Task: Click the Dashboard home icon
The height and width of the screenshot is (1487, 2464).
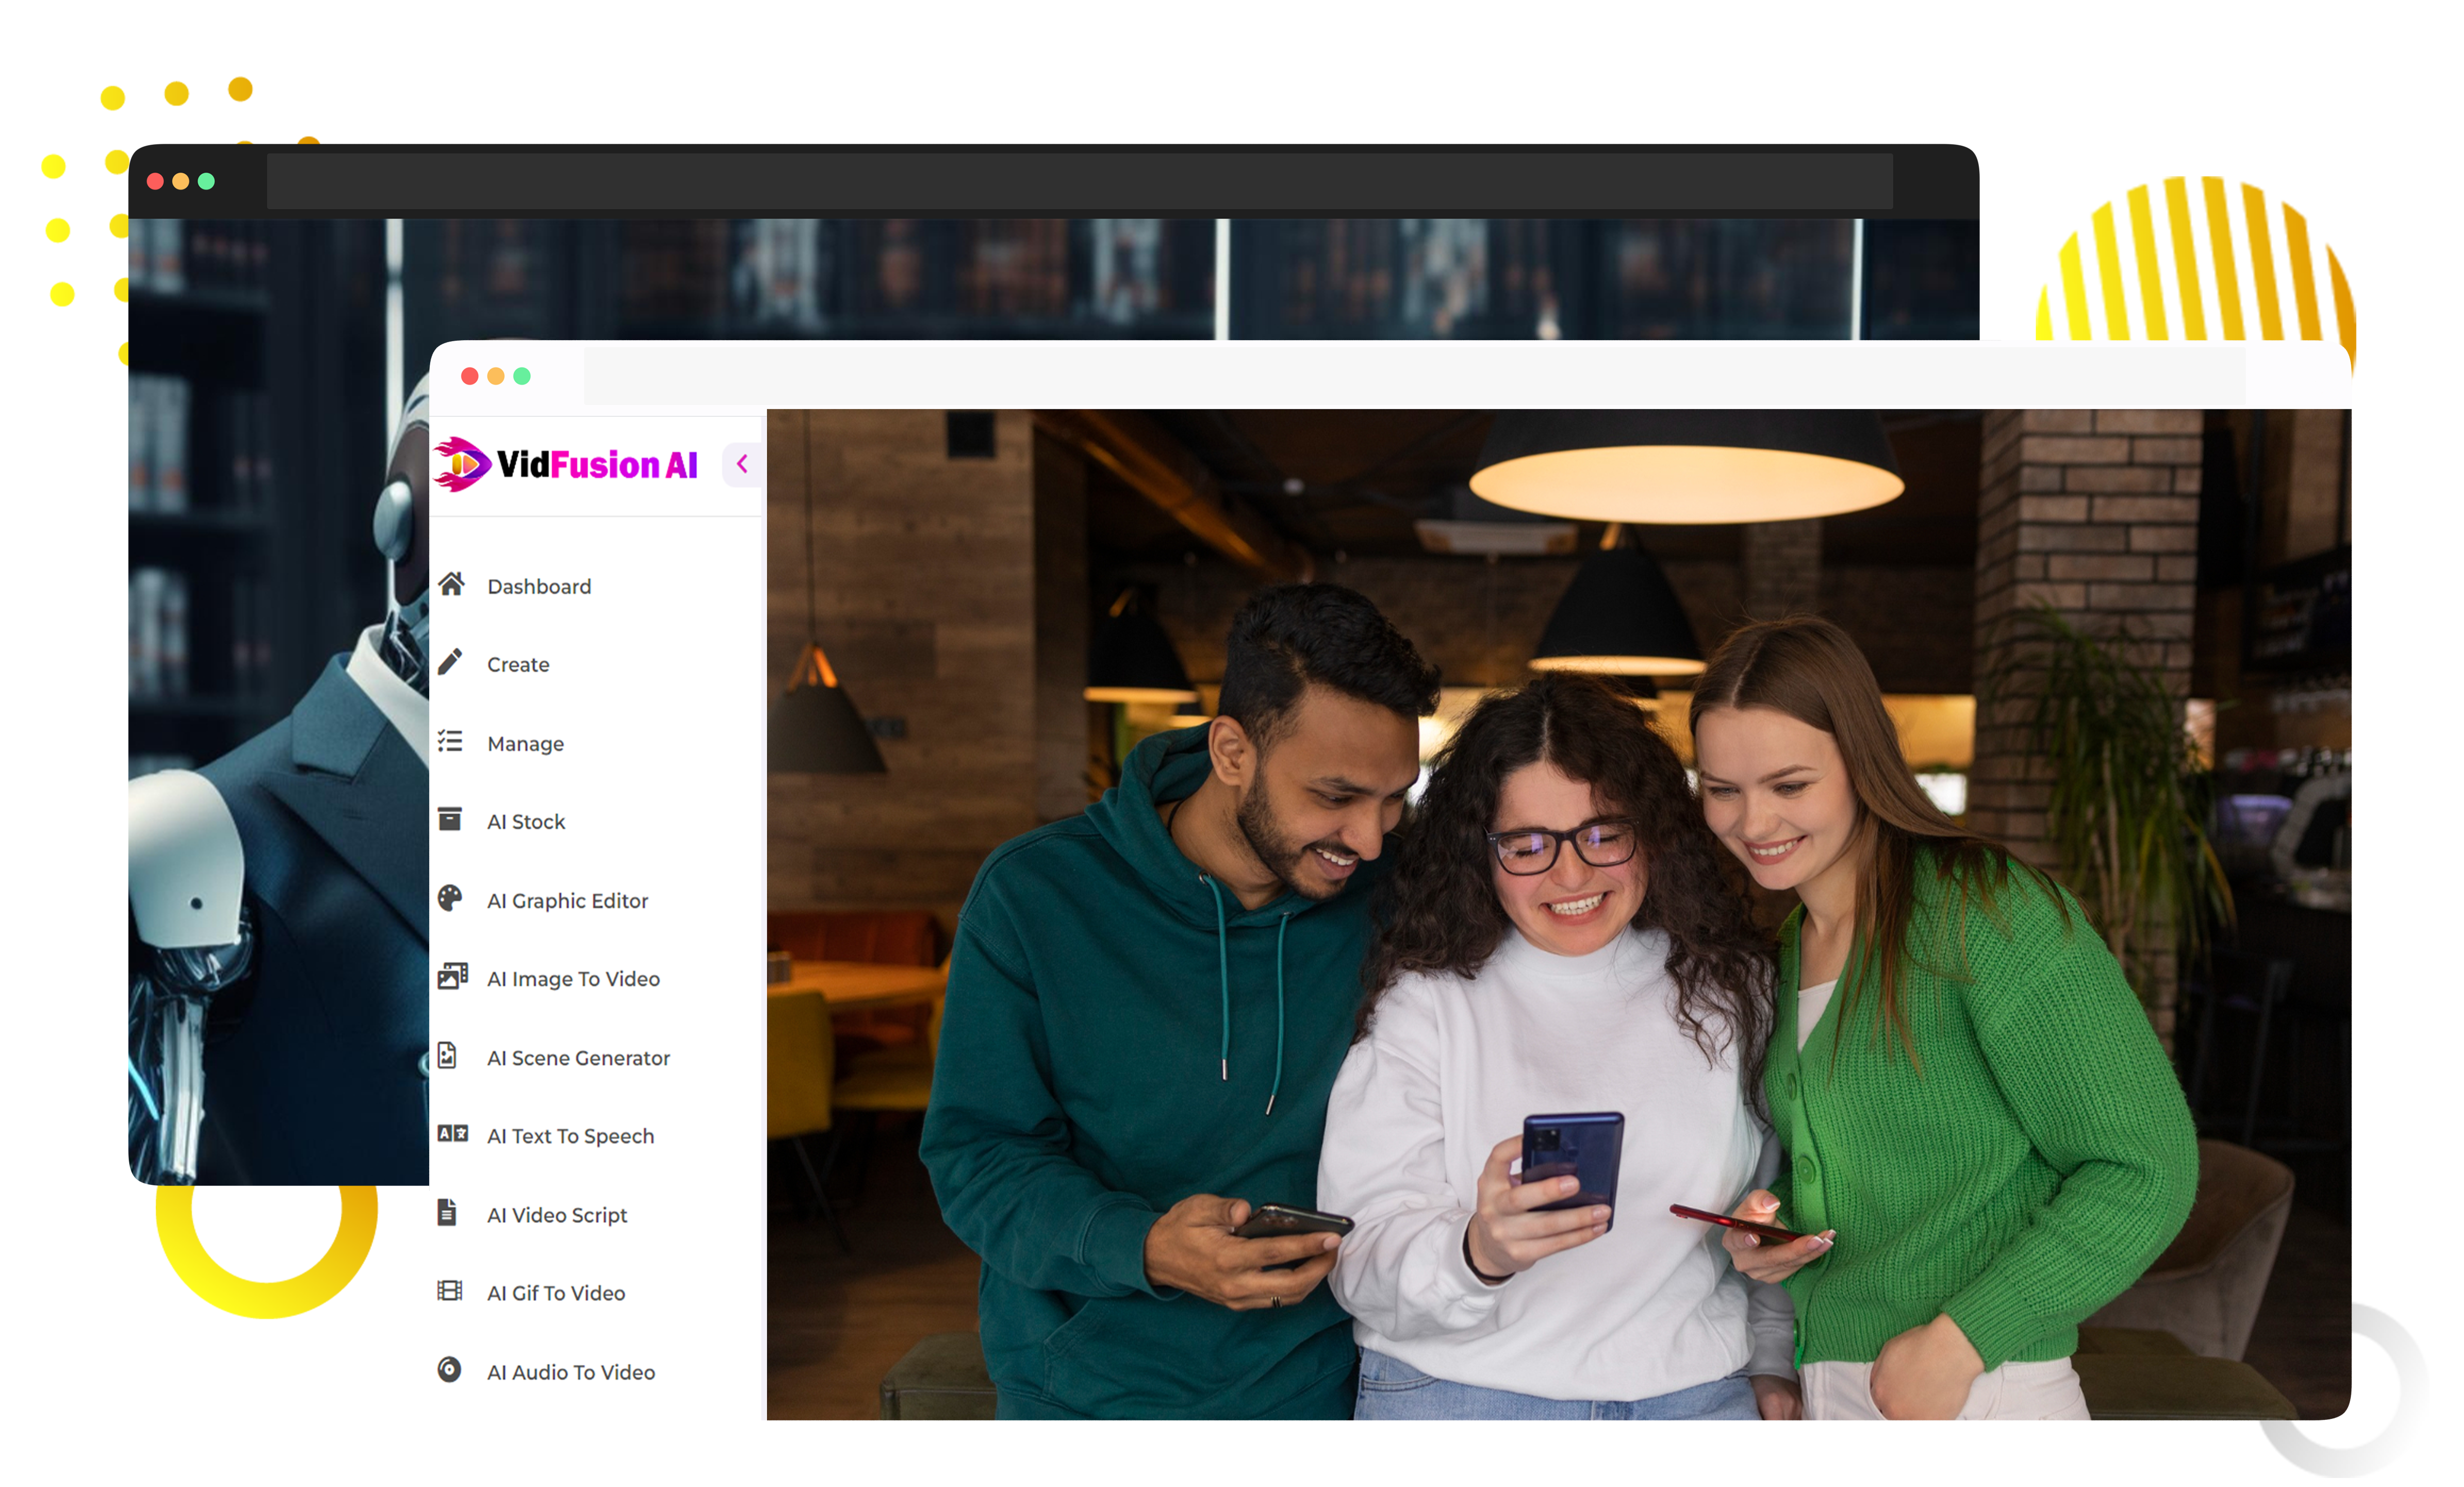Action: 451,583
